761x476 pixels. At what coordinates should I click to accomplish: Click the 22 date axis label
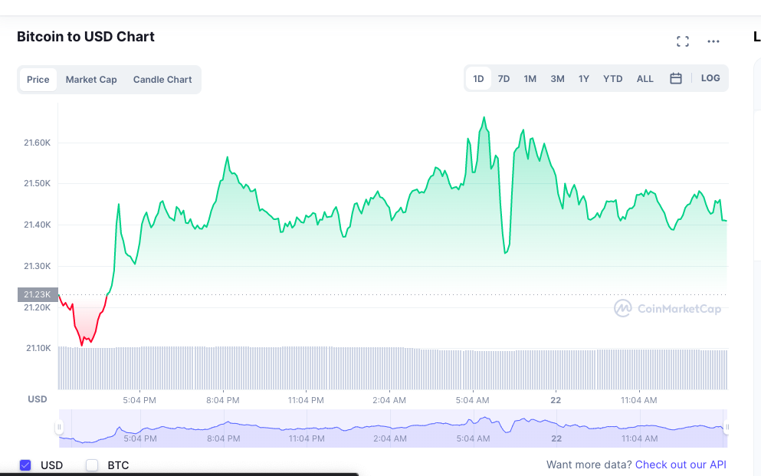556,400
